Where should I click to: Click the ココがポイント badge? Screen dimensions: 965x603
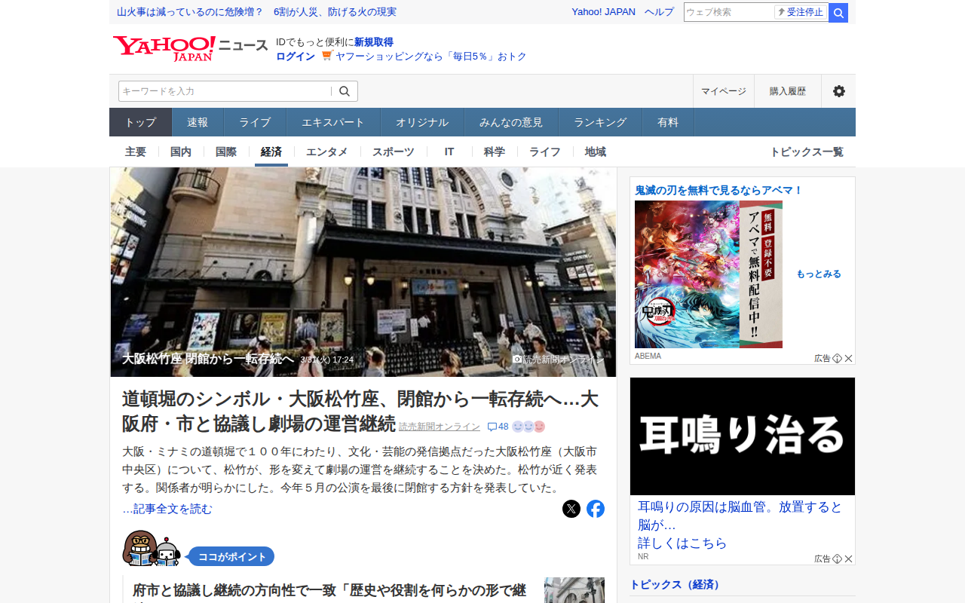(x=231, y=557)
